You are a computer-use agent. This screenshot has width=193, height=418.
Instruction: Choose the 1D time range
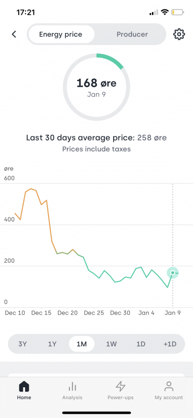(141, 344)
